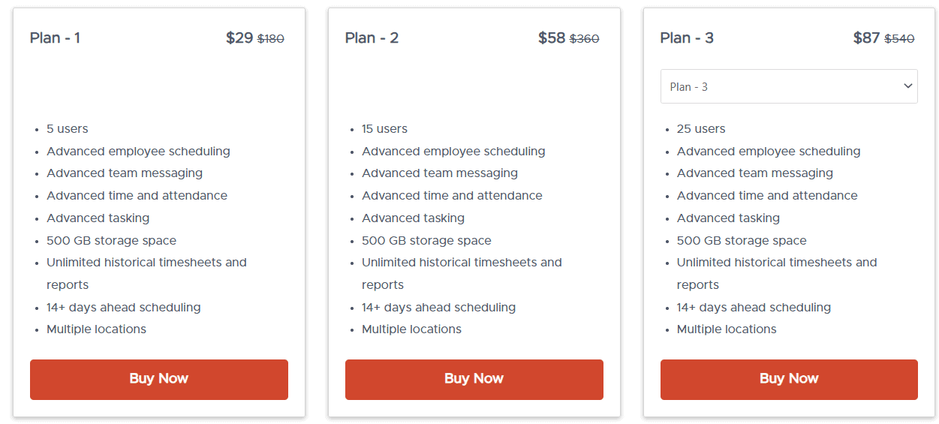Click 'Advanced tasking' in Plan - 3 list
The height and width of the screenshot is (424, 939).
tap(728, 218)
